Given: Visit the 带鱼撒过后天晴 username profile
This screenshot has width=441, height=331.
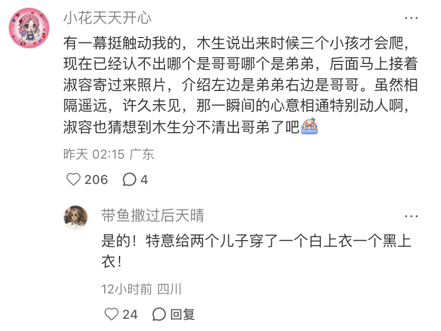Looking at the screenshot, I should click(x=153, y=216).
